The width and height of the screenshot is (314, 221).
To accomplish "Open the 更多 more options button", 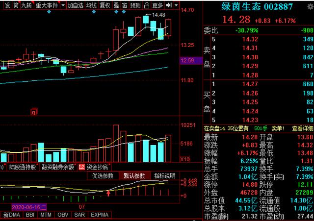I will click(157, 5).
